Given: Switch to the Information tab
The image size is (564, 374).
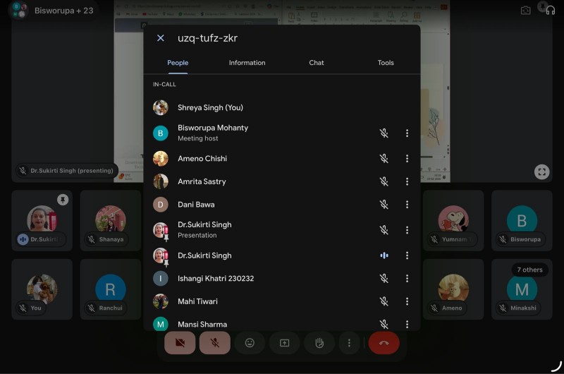Looking at the screenshot, I should tap(247, 63).
